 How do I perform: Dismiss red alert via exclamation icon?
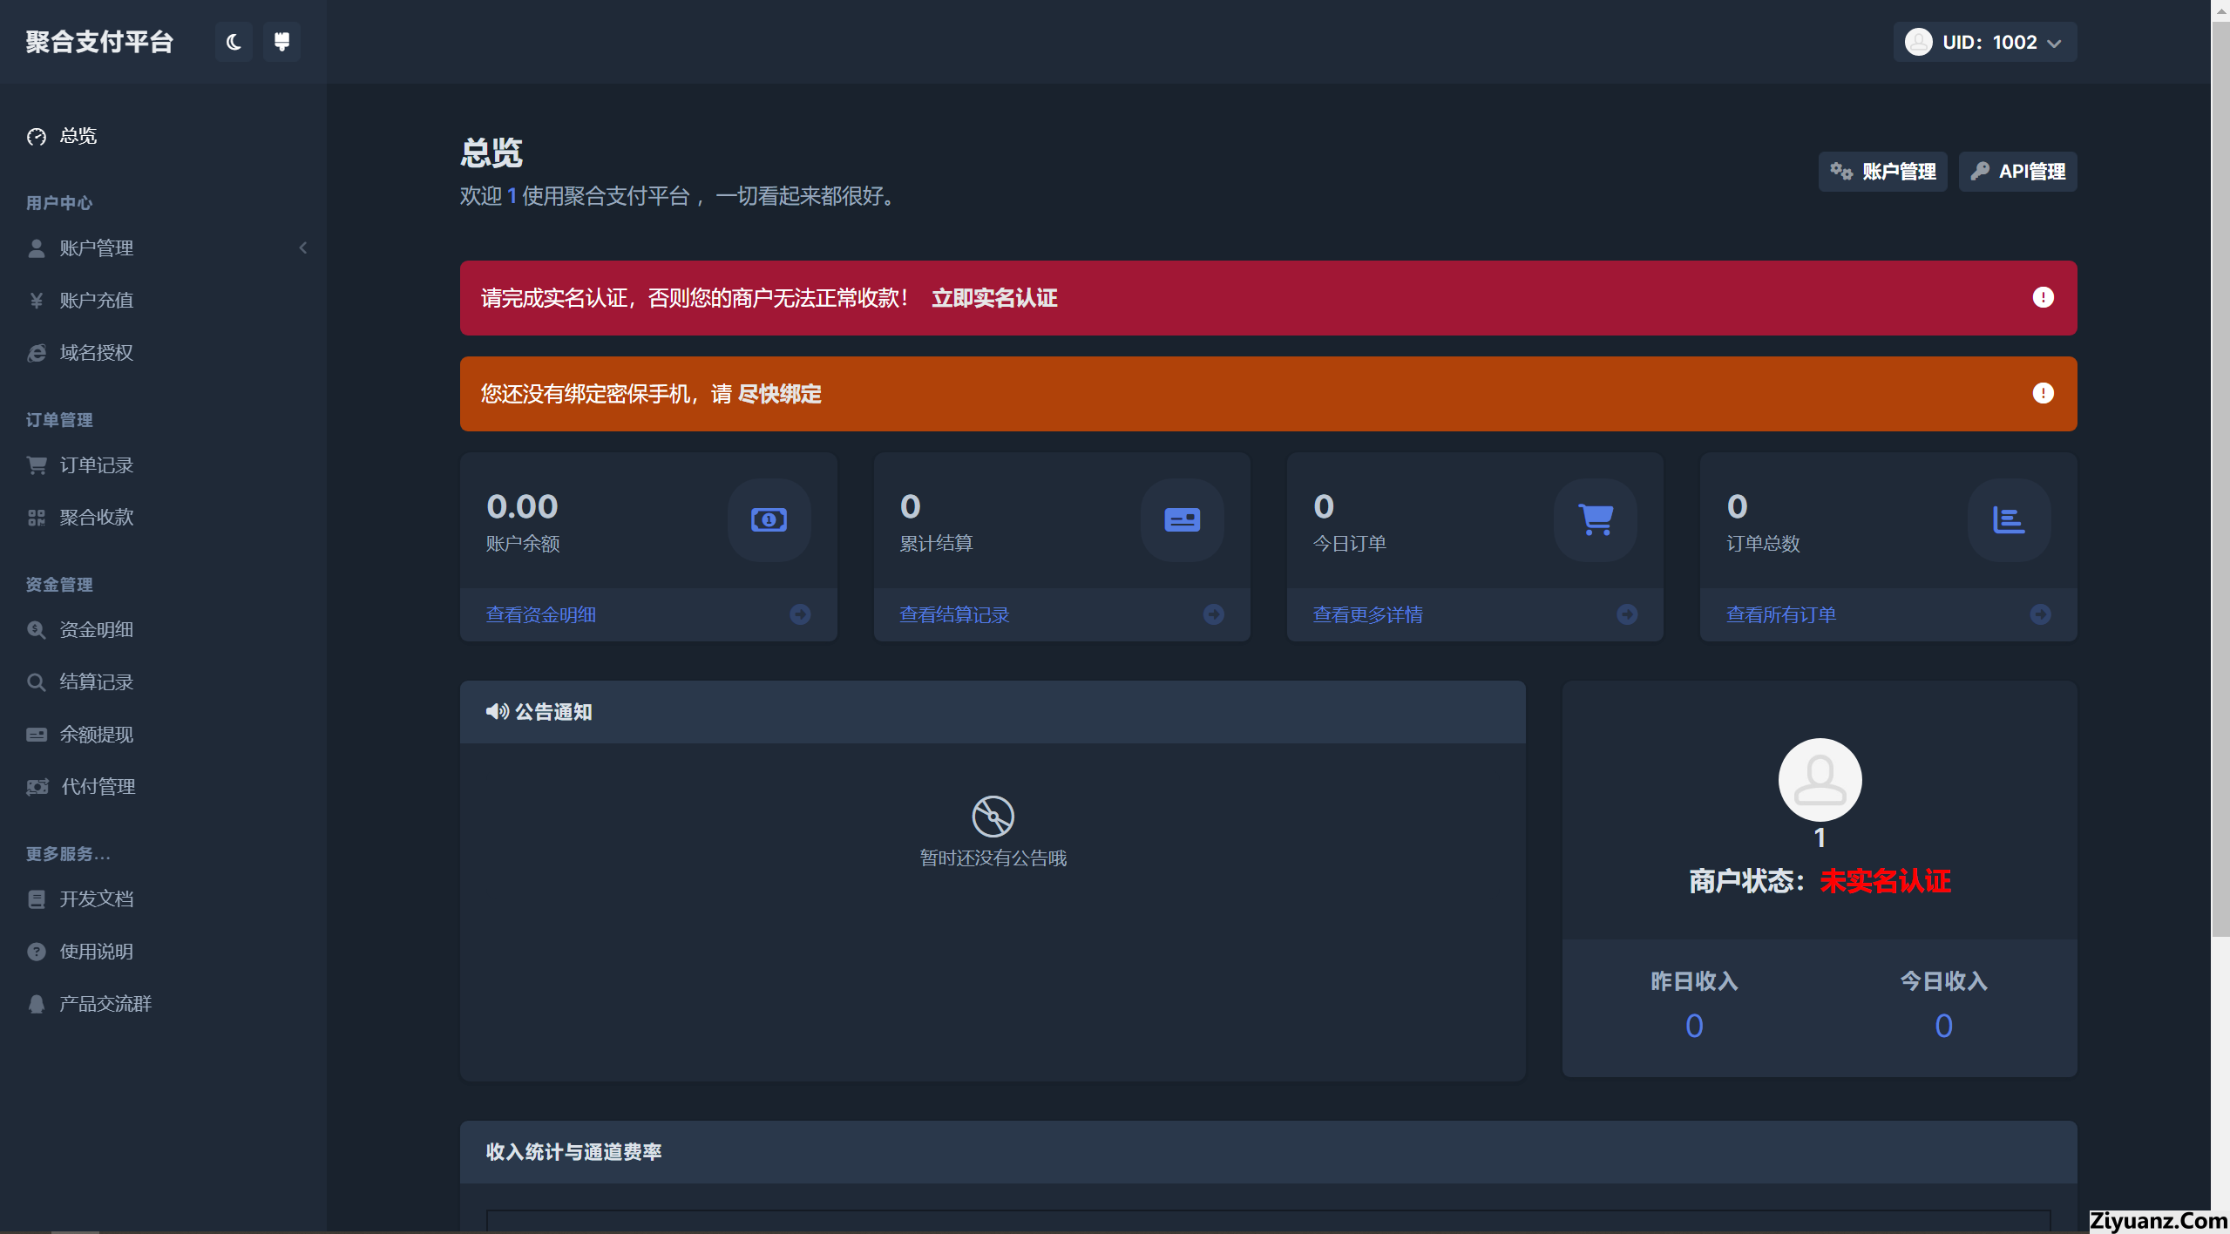[x=2043, y=298]
